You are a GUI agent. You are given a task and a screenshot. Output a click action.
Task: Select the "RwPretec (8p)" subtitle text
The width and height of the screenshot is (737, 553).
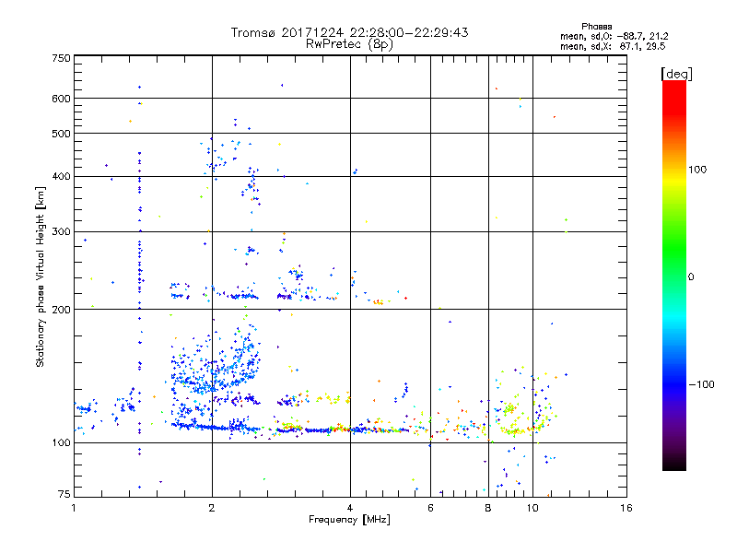(349, 44)
